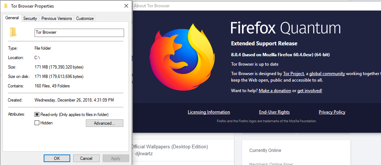Close the Tor Browser Properties dialog
Viewport: 381px width, 165px height.
[x=126, y=6]
